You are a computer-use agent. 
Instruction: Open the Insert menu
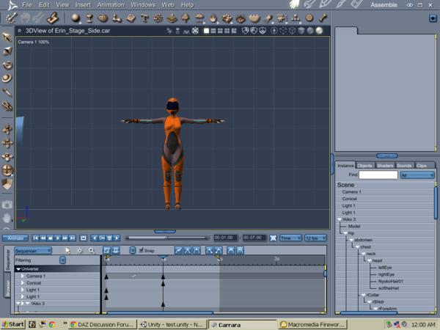click(83, 5)
